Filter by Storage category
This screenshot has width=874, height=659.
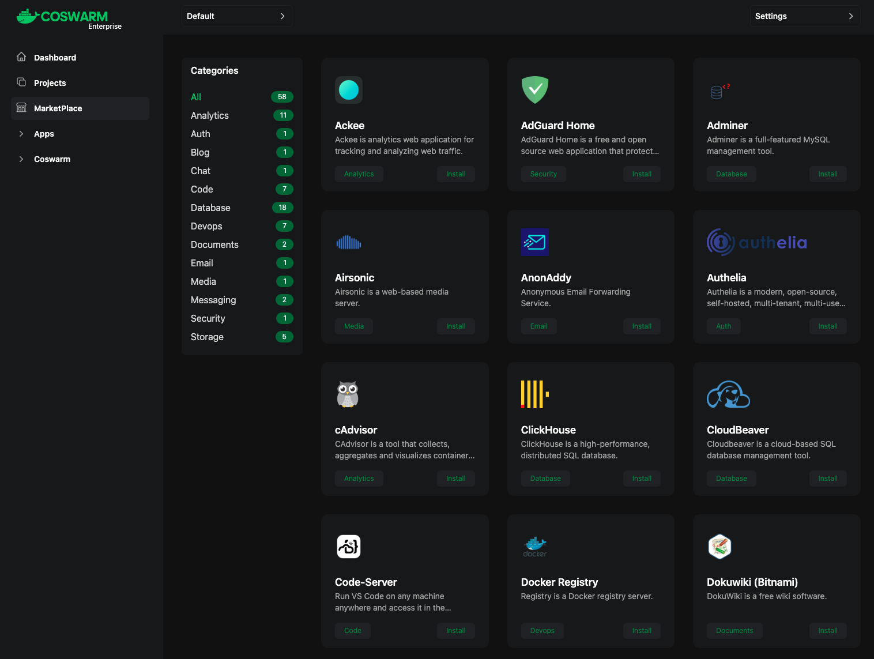click(242, 337)
